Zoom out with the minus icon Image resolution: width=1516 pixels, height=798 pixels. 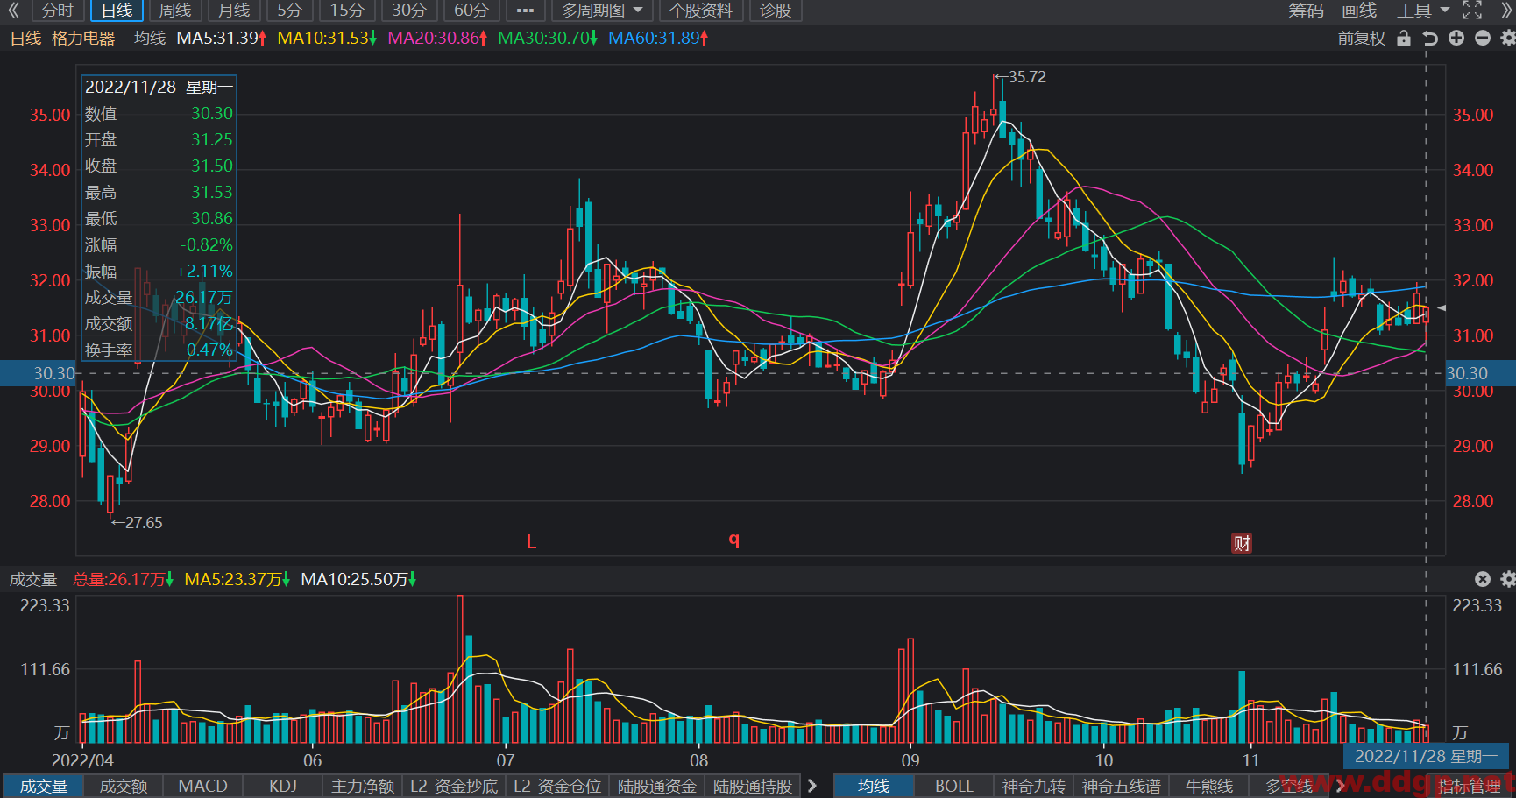tap(1483, 39)
